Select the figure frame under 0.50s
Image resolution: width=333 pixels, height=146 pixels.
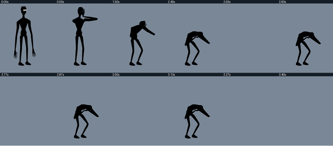coord(85,36)
